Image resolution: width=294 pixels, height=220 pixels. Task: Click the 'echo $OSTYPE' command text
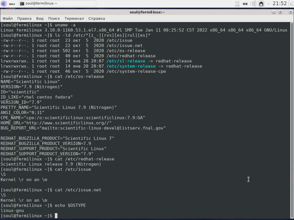point(70,205)
